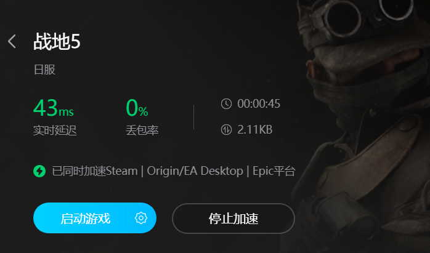This screenshot has width=430, height=253.
Task: Click the 已同时加速 status text
Action: [79, 171]
